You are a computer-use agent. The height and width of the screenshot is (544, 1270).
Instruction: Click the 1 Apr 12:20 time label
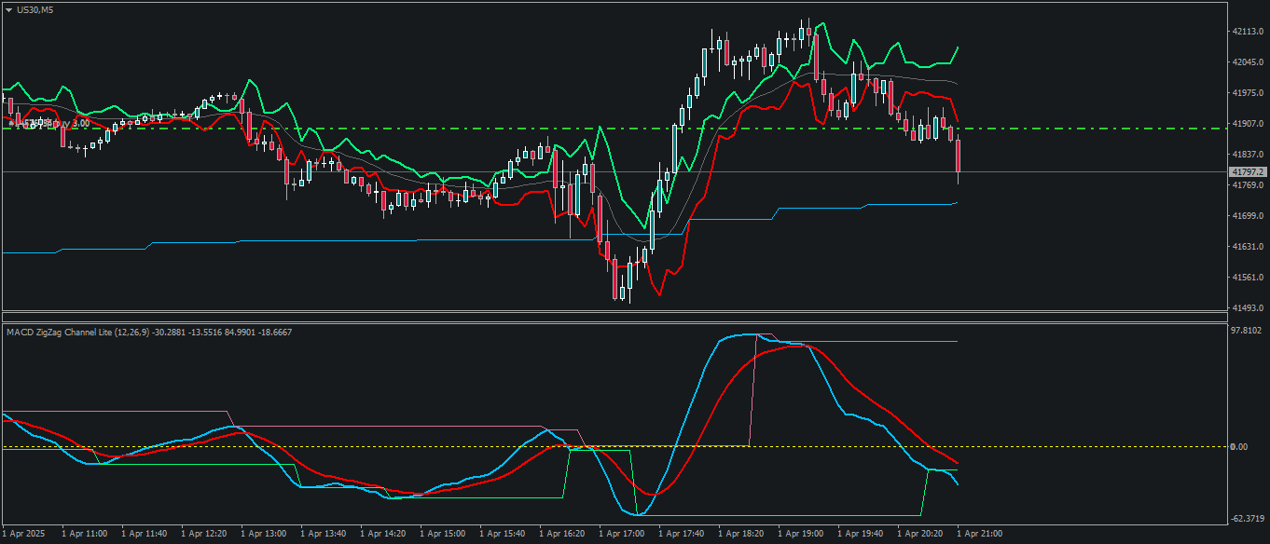[x=203, y=534]
